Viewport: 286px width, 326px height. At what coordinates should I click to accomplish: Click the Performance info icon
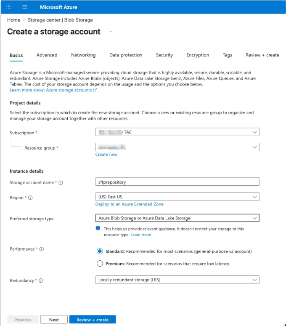tap(42, 249)
